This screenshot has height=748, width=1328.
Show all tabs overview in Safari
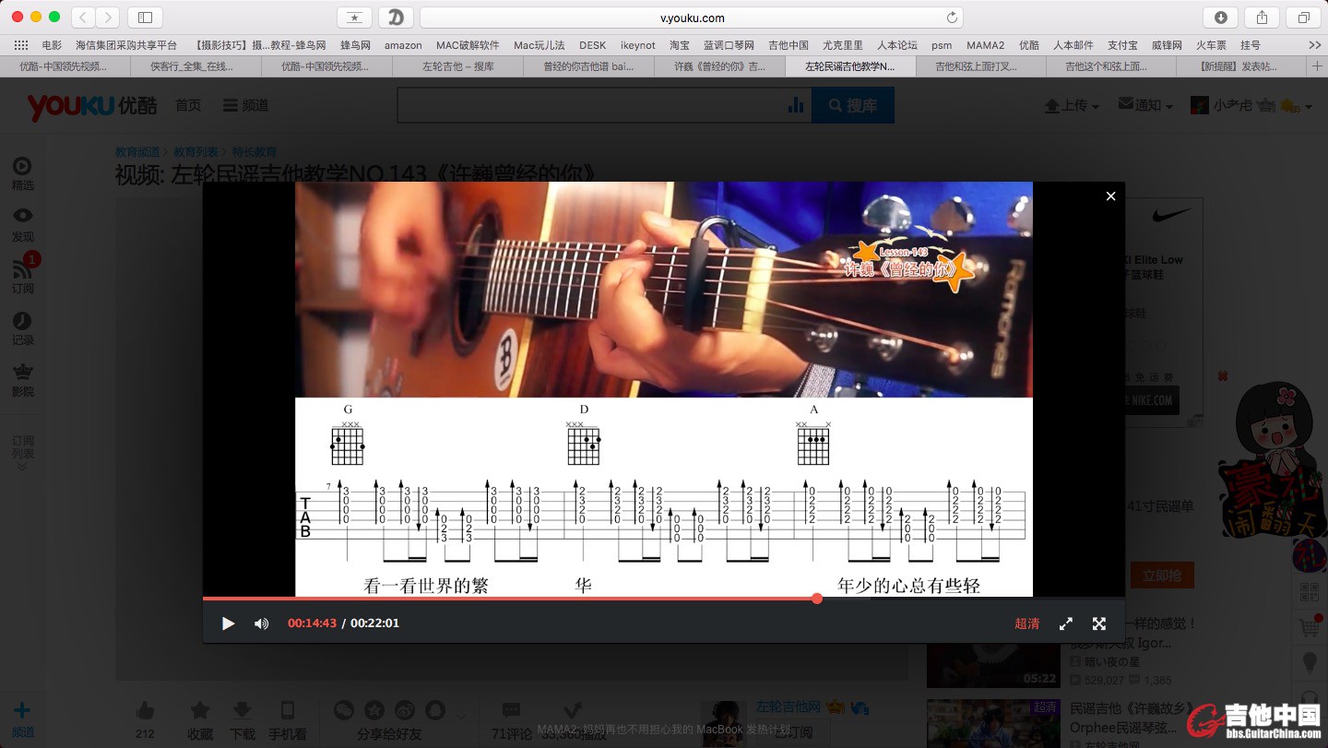1303,18
